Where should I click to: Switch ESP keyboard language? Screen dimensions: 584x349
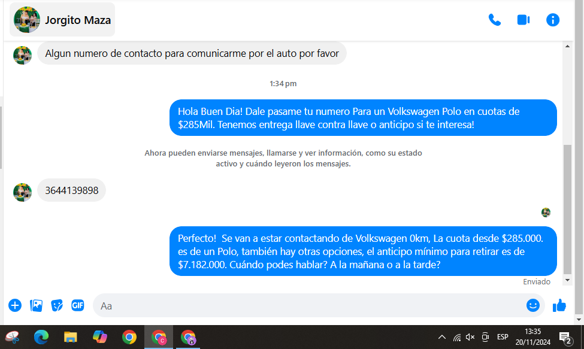pos(503,336)
